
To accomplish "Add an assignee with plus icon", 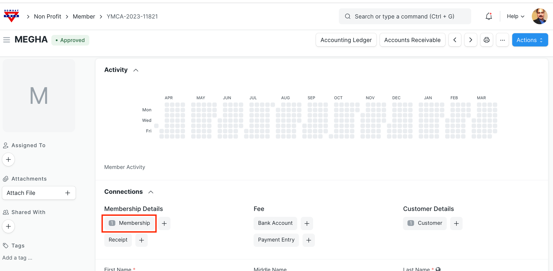I will (x=8, y=159).
